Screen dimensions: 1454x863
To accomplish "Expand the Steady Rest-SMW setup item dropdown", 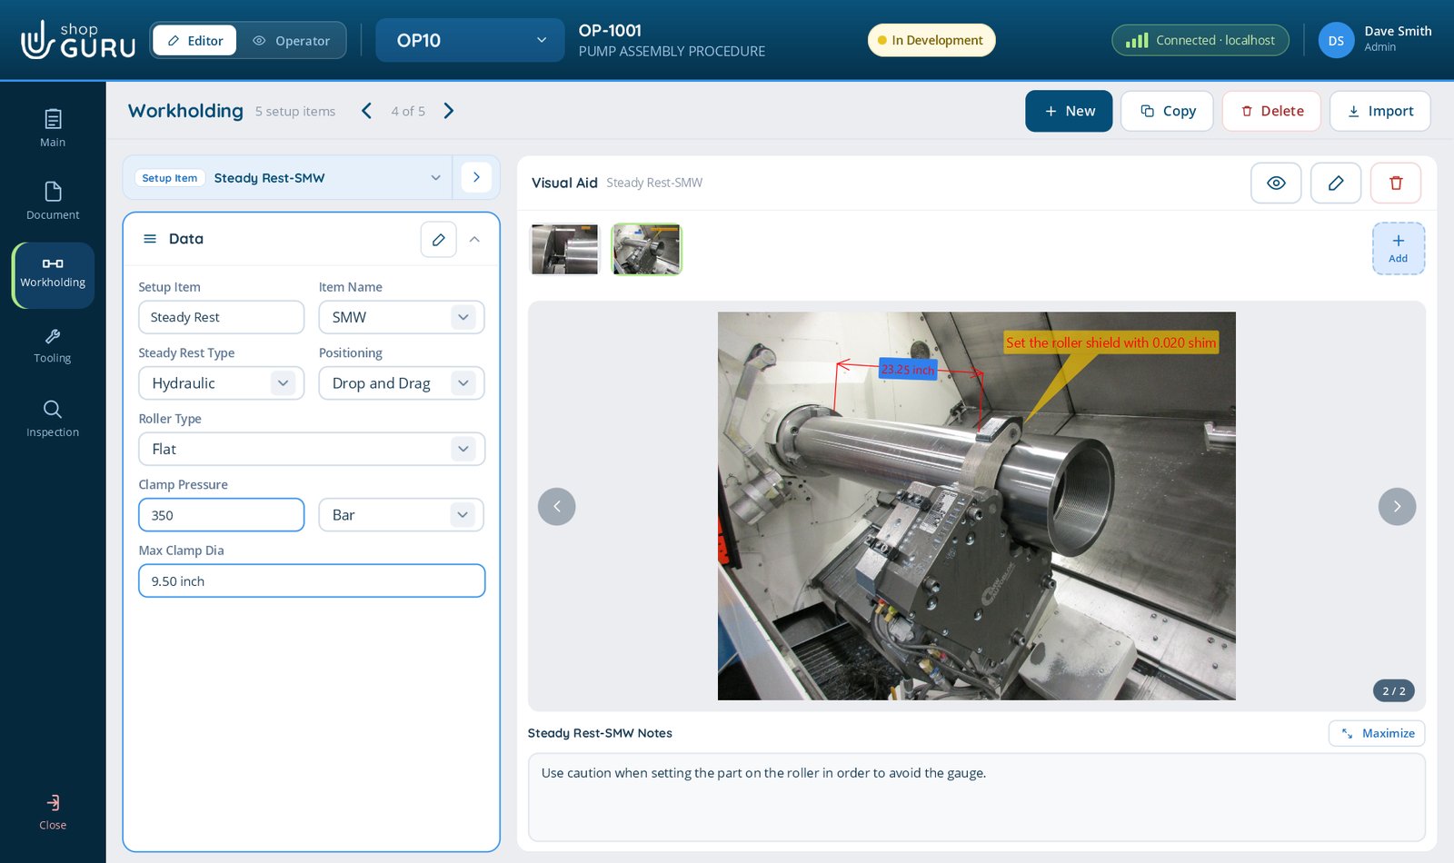I will [x=288, y=178].
